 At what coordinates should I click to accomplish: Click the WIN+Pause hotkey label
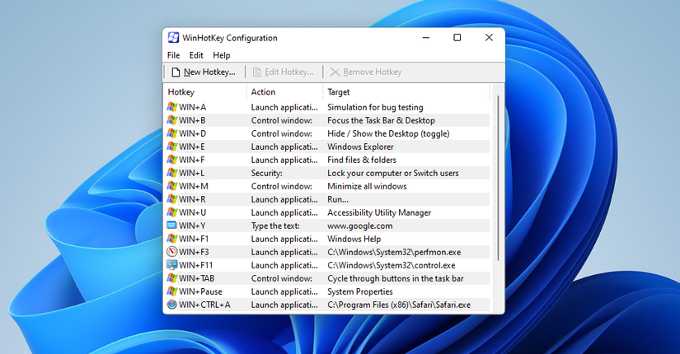(x=200, y=291)
